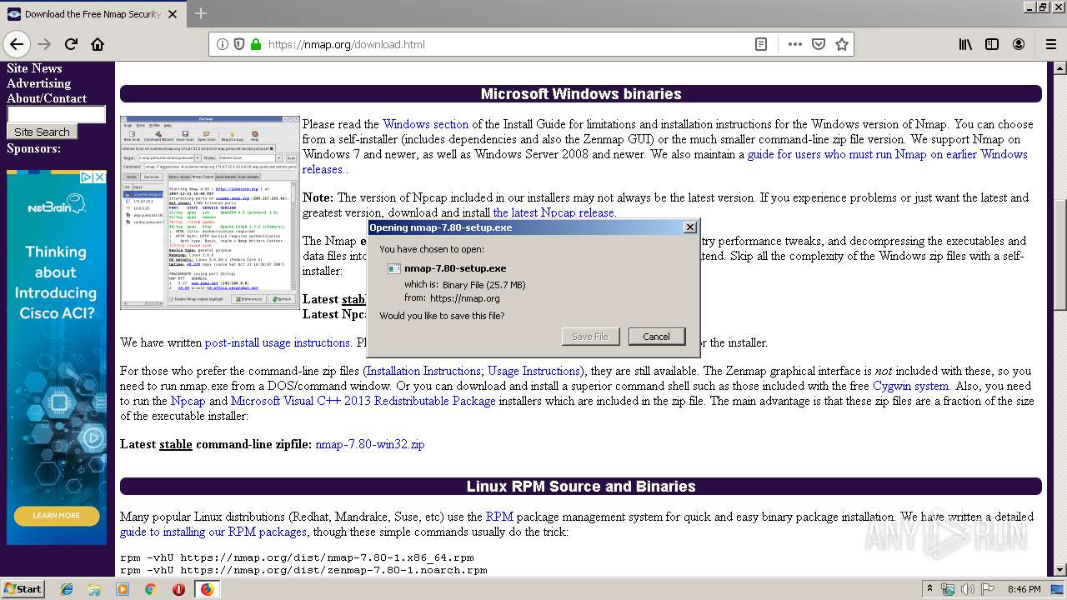1067x600 pixels.
Task: Switch to Firefox taskbar button
Action: click(x=207, y=589)
